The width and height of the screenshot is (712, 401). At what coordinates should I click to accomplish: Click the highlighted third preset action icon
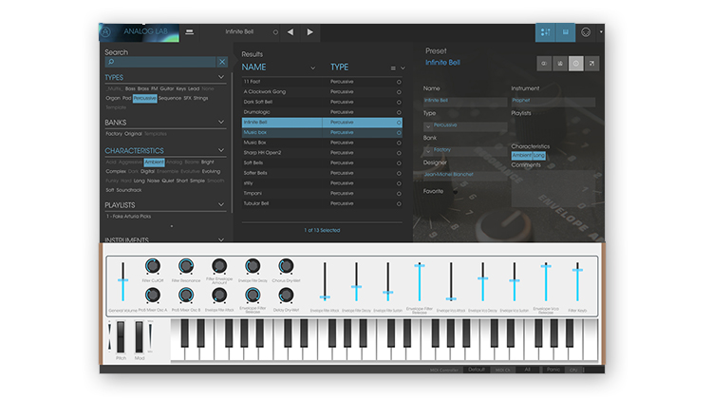(x=576, y=64)
